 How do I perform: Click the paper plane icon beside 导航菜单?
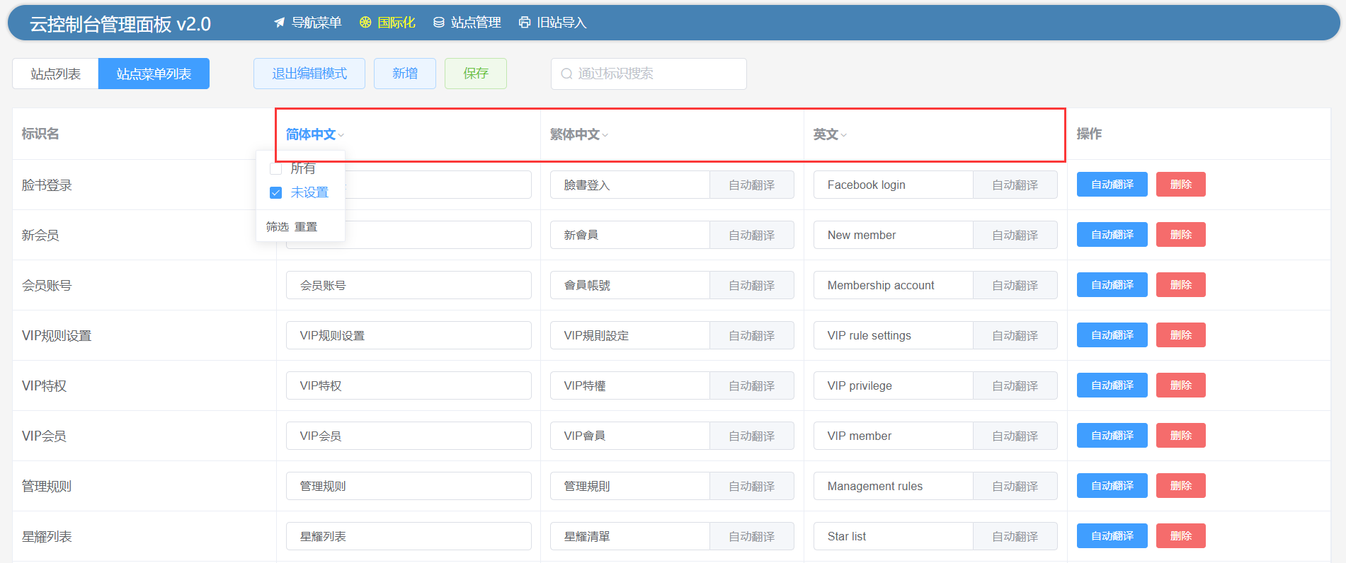(x=280, y=23)
